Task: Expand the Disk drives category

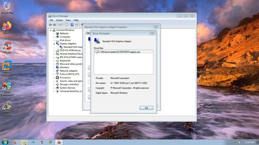Action: coord(54,40)
